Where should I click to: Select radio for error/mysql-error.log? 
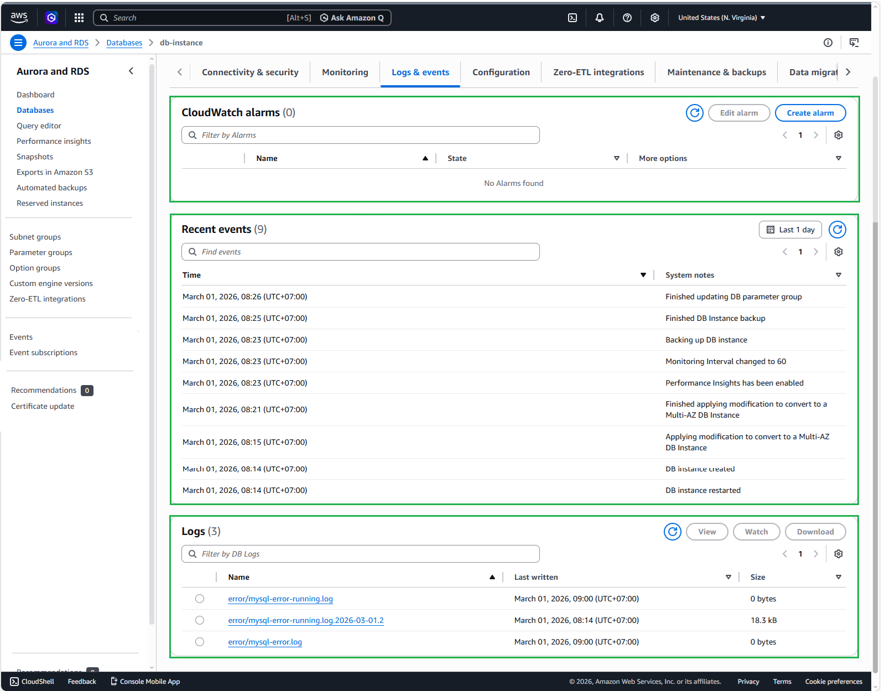click(x=200, y=642)
